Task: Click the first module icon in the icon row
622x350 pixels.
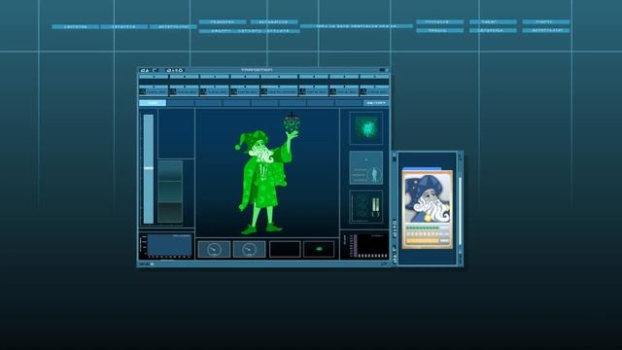Action: (143, 91)
